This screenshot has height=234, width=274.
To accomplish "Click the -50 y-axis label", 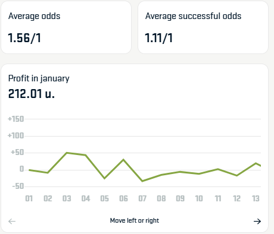I will (18, 186).
